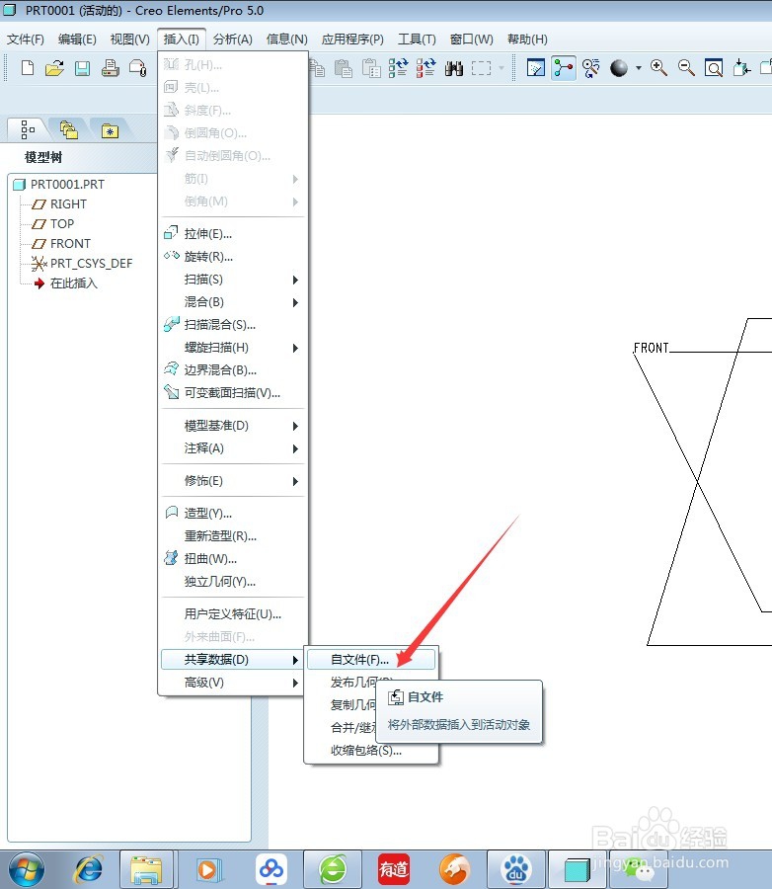Choose 扭曲(W)... warp command
This screenshot has height=889, width=772.
click(x=233, y=559)
